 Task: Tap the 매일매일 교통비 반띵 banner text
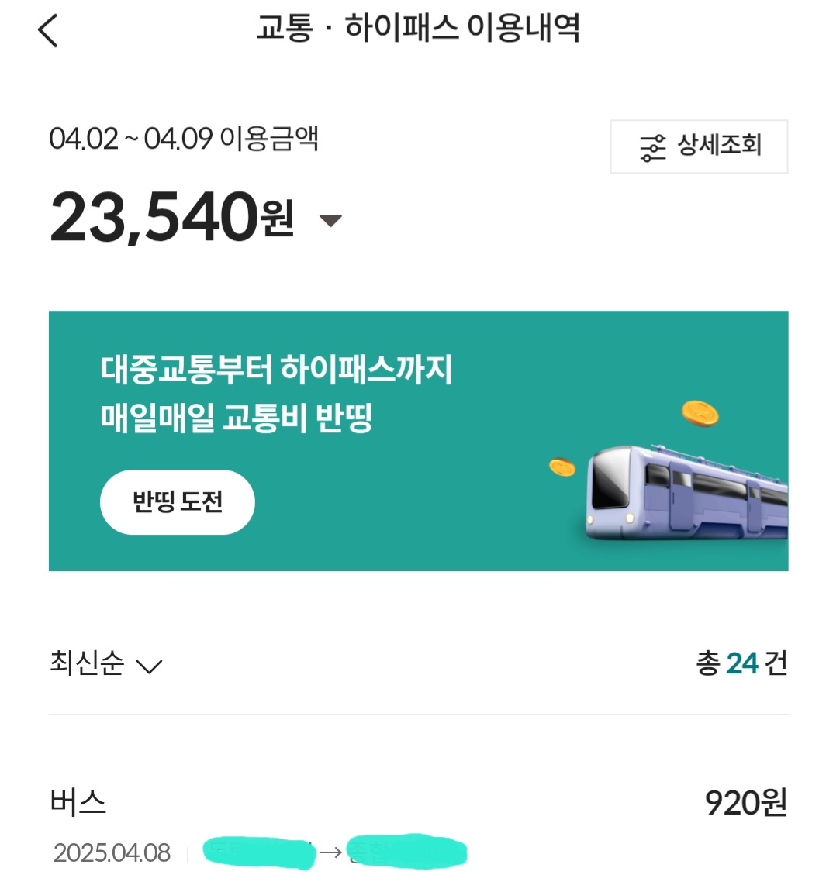237,418
